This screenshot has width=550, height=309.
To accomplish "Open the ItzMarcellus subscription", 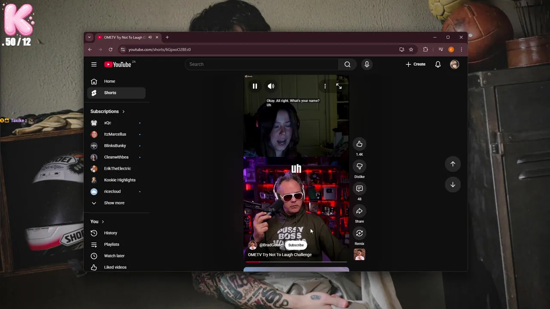I will click(116, 134).
